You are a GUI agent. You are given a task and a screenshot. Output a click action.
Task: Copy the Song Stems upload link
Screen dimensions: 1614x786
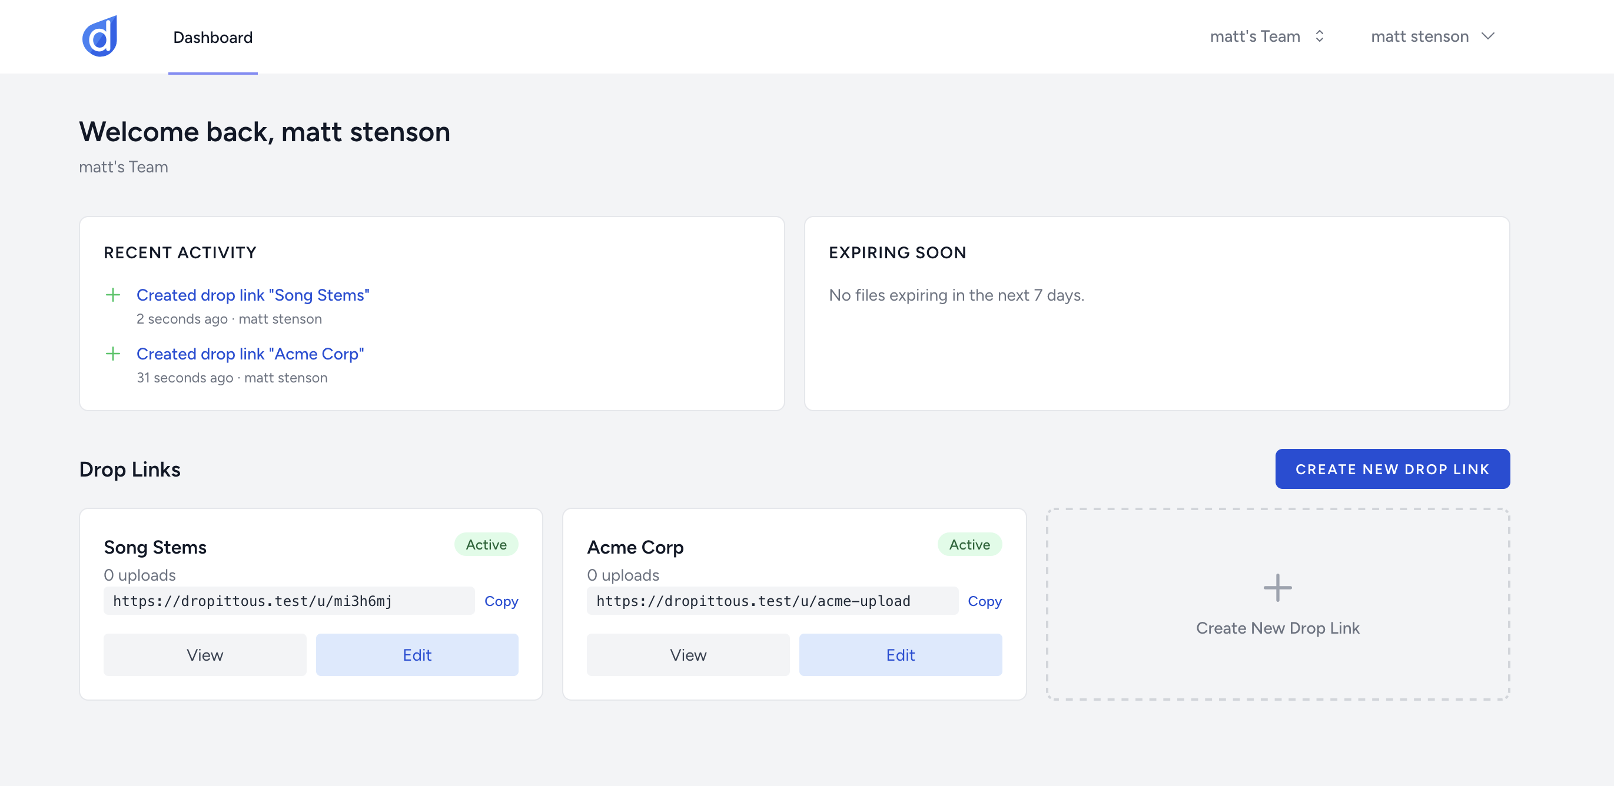point(500,601)
